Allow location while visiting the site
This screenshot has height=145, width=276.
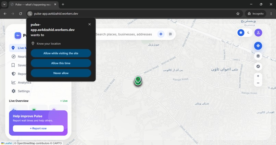[x=61, y=53]
